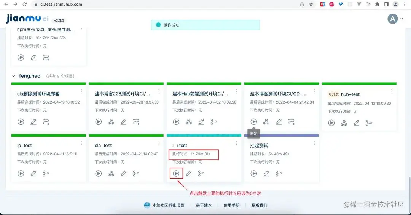Viewport: 411px width, 215px height.
Task: Trigger the i++test project
Action: (x=176, y=173)
